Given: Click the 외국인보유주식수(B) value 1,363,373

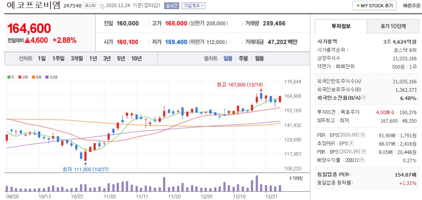Looking at the screenshot, I should point(405,90).
